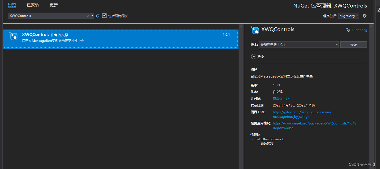
Task: Clear the search box with the X icon
Action: pyautogui.click(x=88, y=16)
